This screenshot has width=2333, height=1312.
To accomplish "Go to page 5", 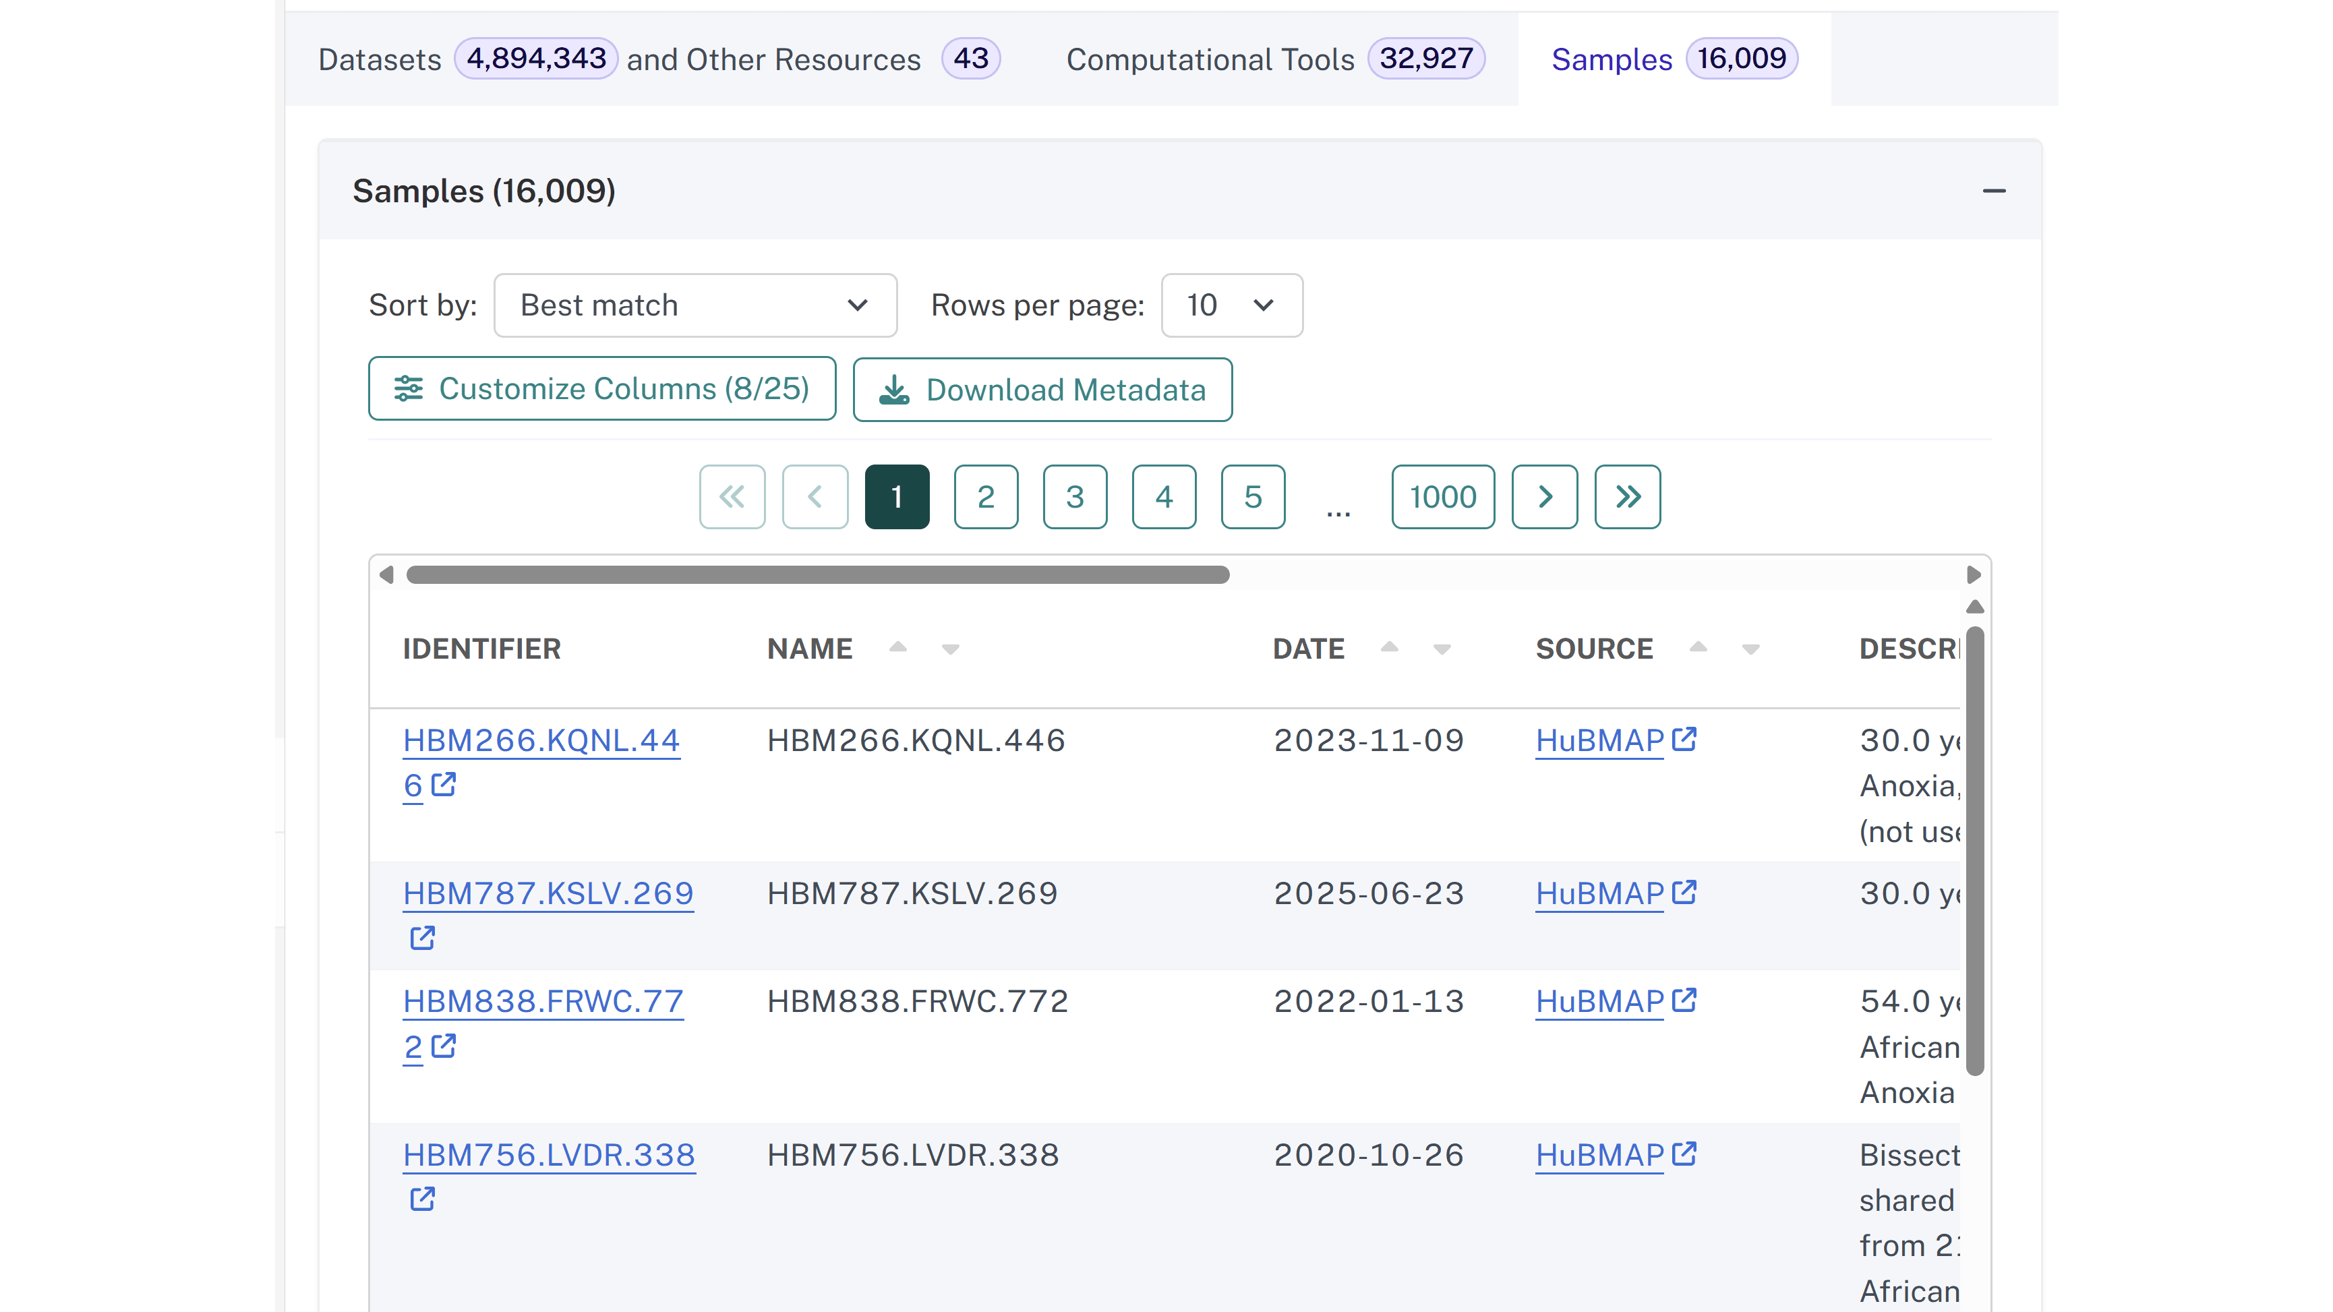I will pos(1253,496).
